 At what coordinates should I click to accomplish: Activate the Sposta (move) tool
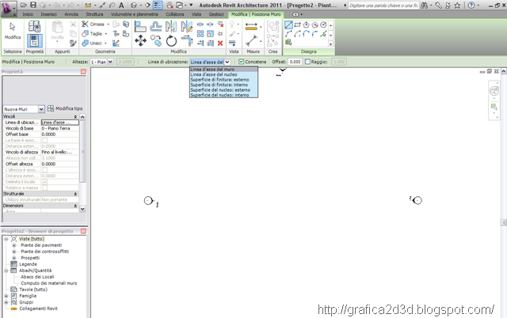pos(140,39)
